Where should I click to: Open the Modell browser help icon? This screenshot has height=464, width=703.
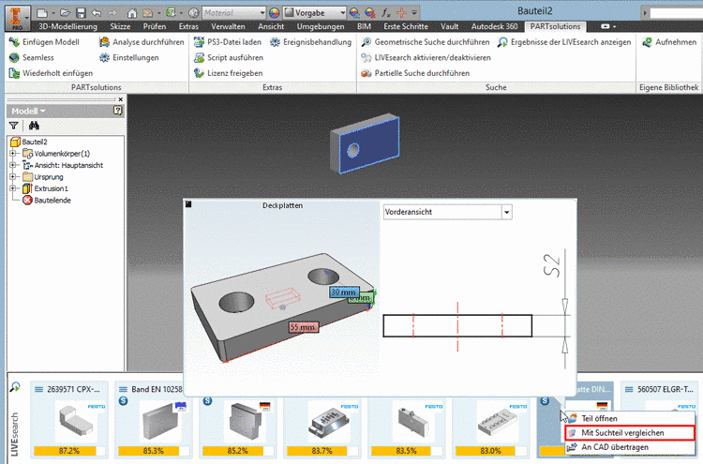(117, 111)
